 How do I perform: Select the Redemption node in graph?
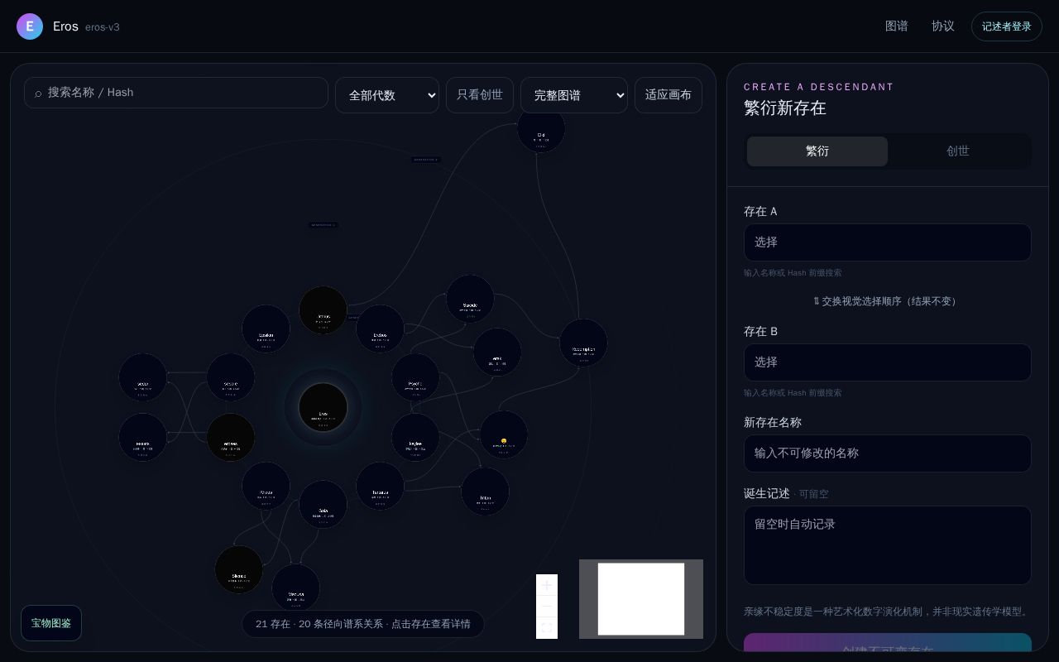tap(583, 343)
